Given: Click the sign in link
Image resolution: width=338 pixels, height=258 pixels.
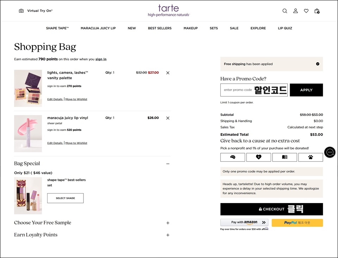Looking at the screenshot, I should [x=101, y=59].
